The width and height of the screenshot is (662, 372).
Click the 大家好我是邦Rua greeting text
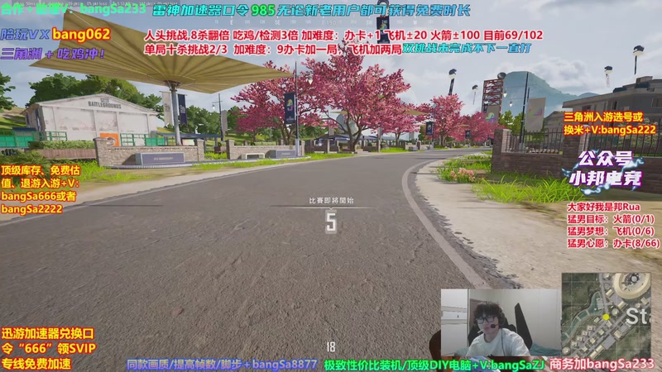(x=603, y=207)
